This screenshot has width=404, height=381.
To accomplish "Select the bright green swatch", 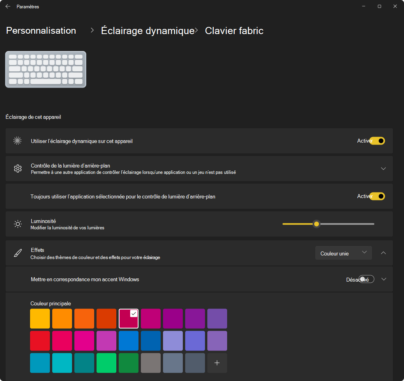I will [106, 363].
